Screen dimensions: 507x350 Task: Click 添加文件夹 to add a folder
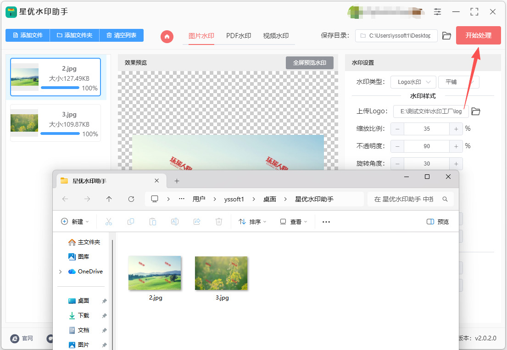click(75, 35)
